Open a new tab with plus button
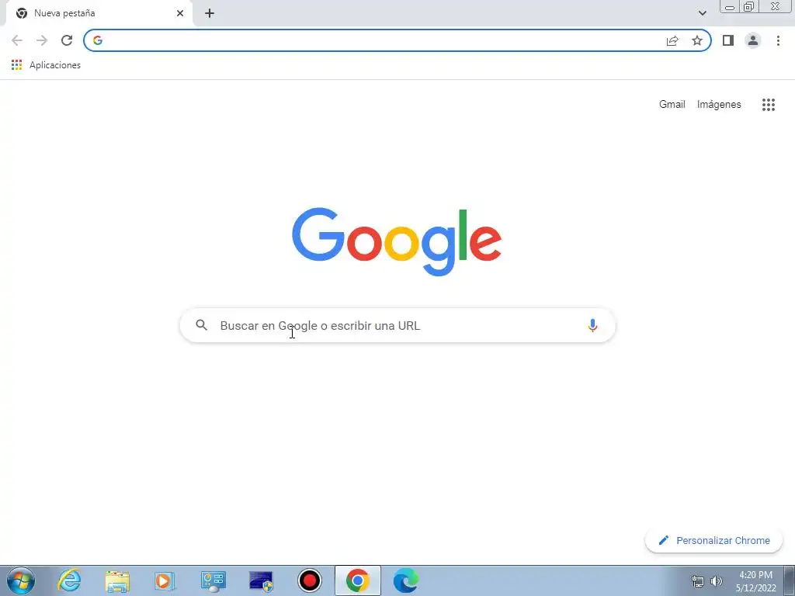The width and height of the screenshot is (795, 596). pos(210,13)
